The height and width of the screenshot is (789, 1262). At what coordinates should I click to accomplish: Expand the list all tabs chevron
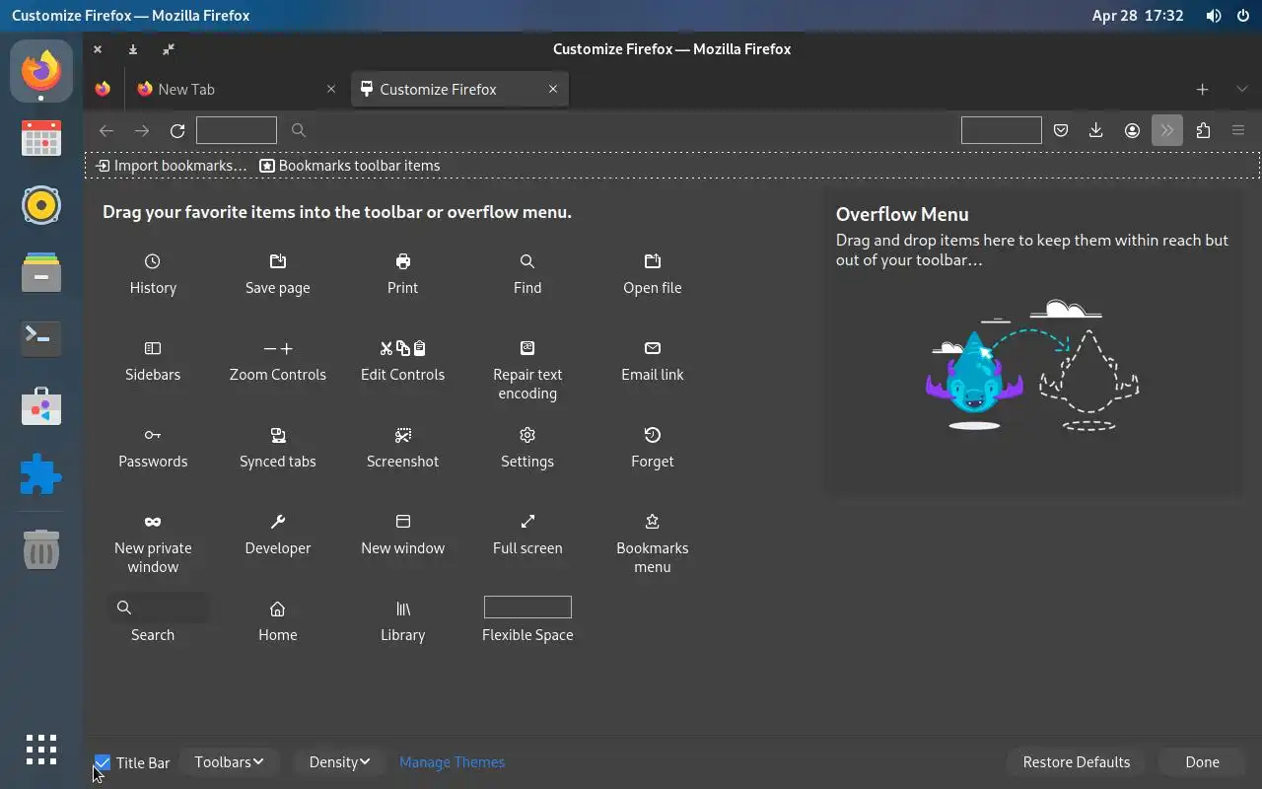click(1241, 89)
